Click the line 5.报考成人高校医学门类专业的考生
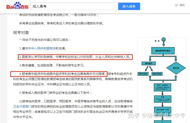Viewport: 190px width, 123px height. (55, 93)
